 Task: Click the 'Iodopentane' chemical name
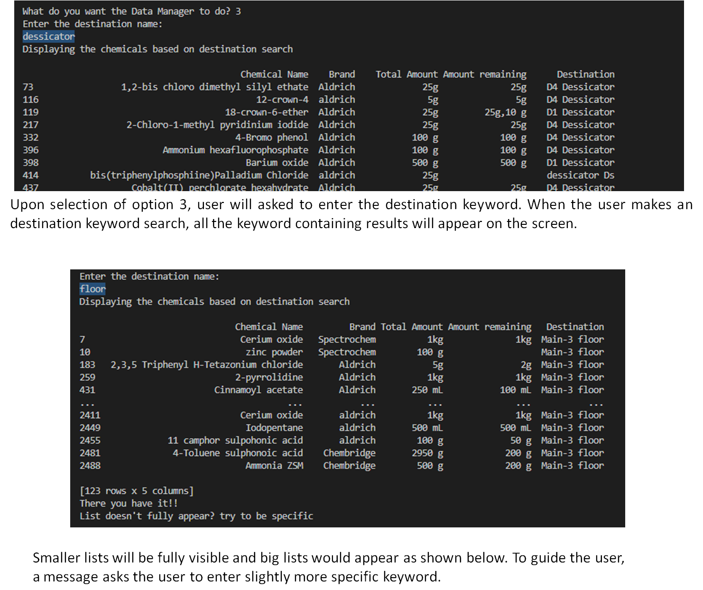pos(274,428)
